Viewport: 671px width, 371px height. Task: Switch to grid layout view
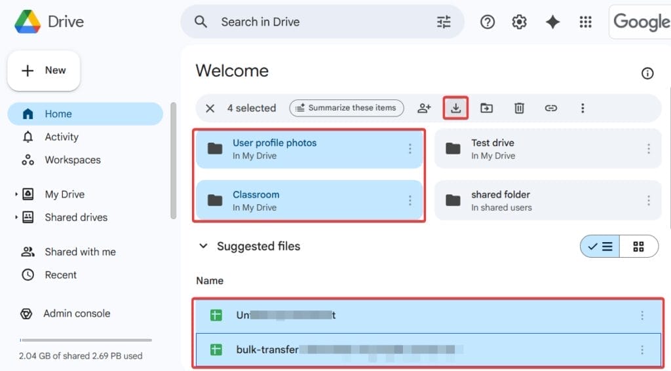coord(638,247)
